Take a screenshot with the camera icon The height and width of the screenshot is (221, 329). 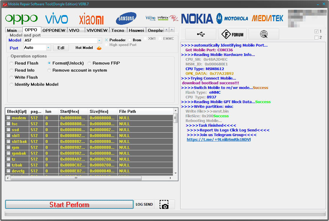coord(164,204)
